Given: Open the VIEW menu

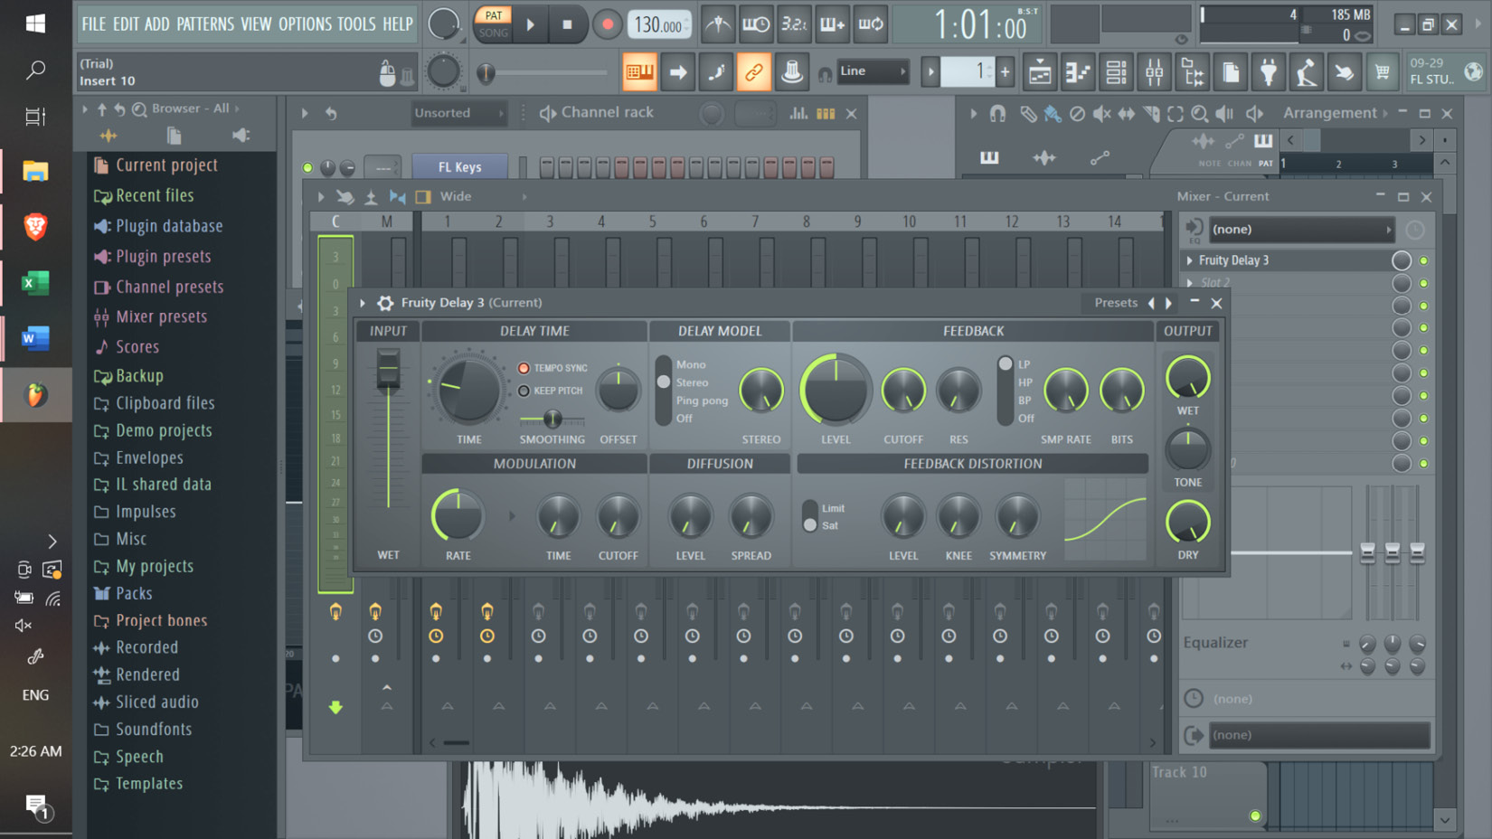Looking at the screenshot, I should 256,24.
